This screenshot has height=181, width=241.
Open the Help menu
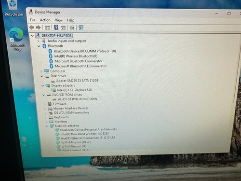point(70,20)
